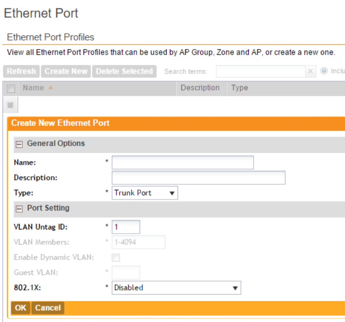Collapse the Port Setting section
This screenshot has height=322, width=345.
tap(19, 208)
